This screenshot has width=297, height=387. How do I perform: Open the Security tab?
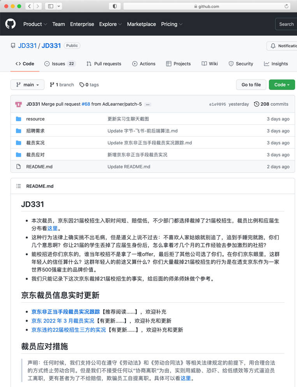pos(241,64)
